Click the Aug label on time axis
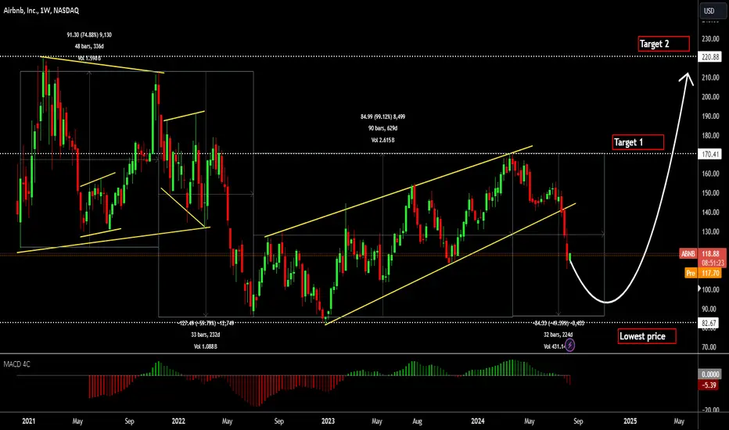729x430 pixels. click(x=417, y=421)
